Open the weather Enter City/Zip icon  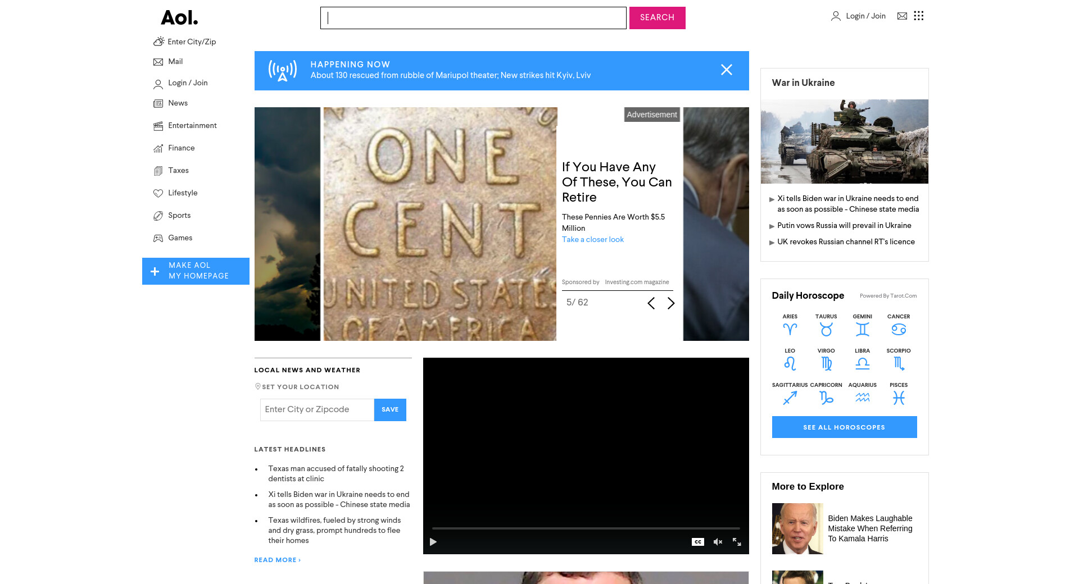coord(159,42)
